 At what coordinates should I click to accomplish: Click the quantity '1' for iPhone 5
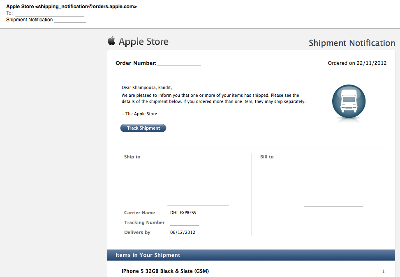(x=383, y=271)
